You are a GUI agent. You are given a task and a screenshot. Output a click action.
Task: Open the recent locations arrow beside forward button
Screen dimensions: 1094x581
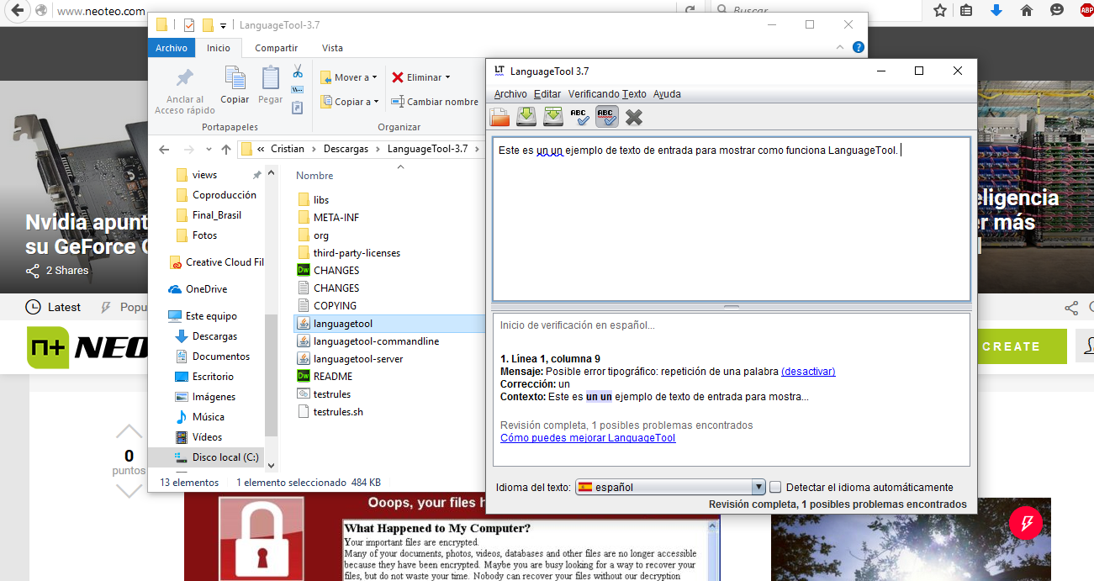point(209,150)
